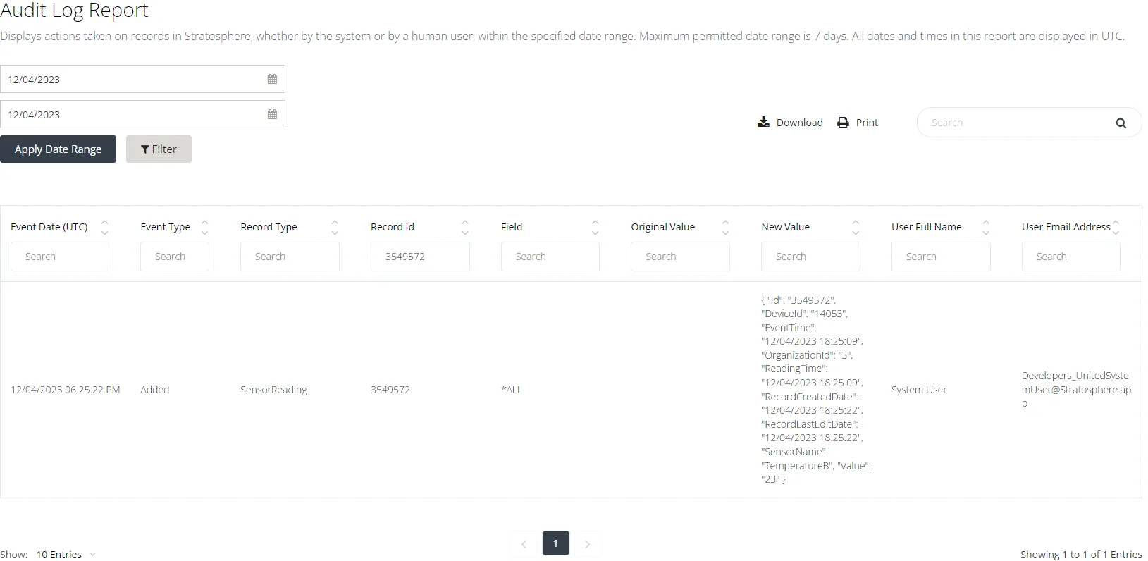This screenshot has width=1148, height=561.
Task: Go to the previous page arrow
Action: pos(524,543)
